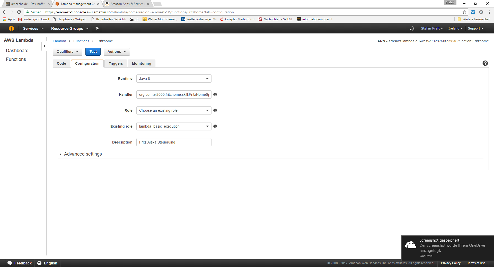The width and height of the screenshot is (494, 267).
Task: Click the English language globe icon
Action: pos(39,263)
